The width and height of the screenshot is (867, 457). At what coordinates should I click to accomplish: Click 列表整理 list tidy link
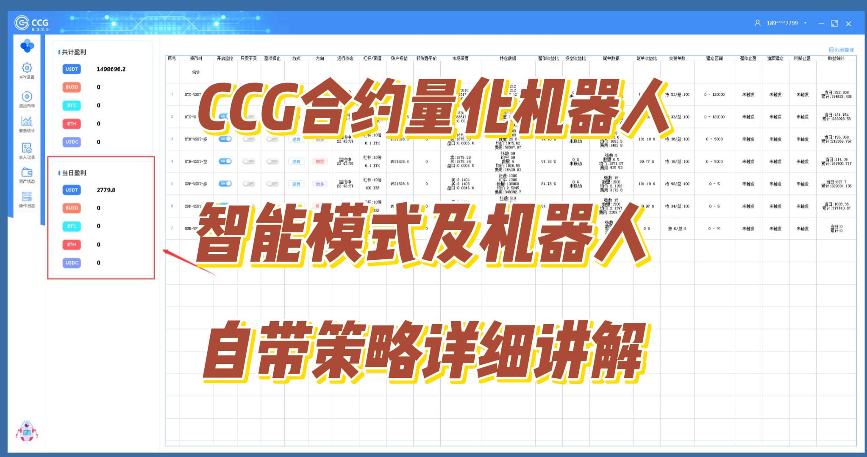(x=842, y=50)
